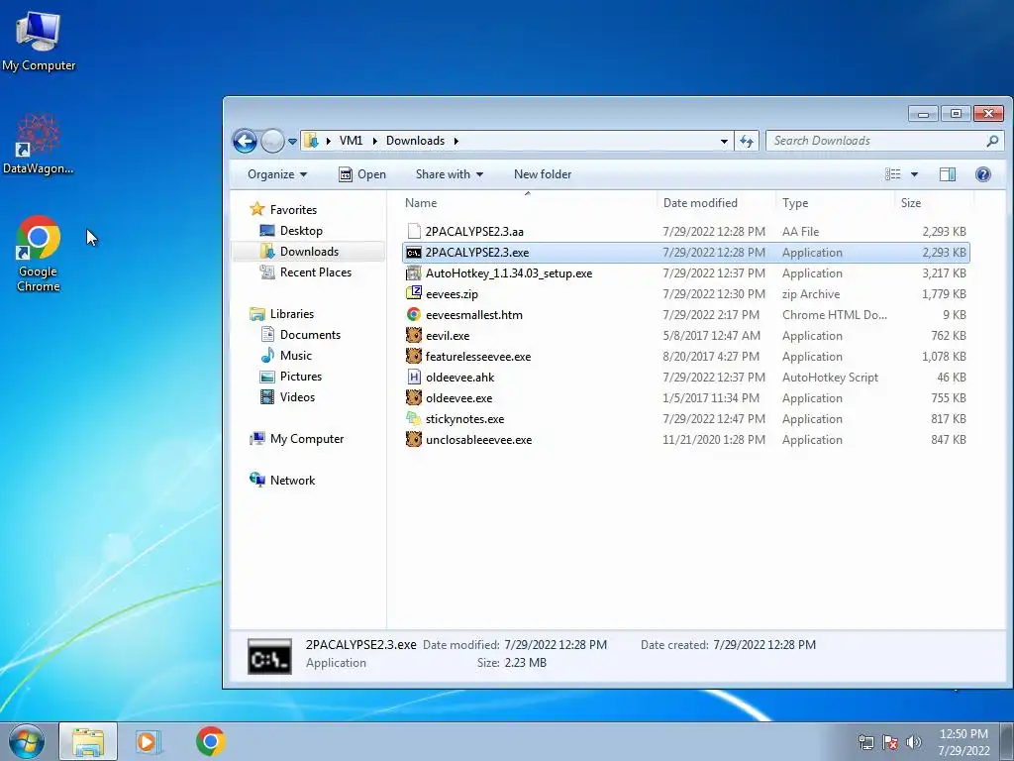Click the AA File type cell
Viewport: 1014px width, 761px height.
click(x=800, y=231)
